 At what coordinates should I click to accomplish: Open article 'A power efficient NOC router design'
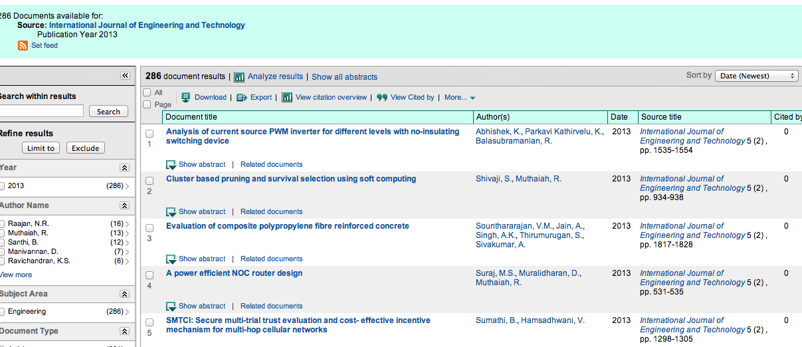tap(234, 273)
